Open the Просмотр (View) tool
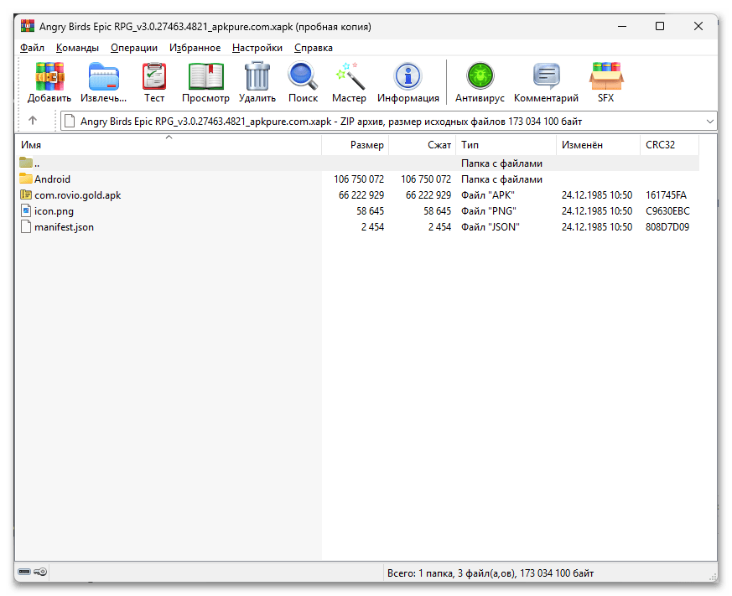 point(206,76)
